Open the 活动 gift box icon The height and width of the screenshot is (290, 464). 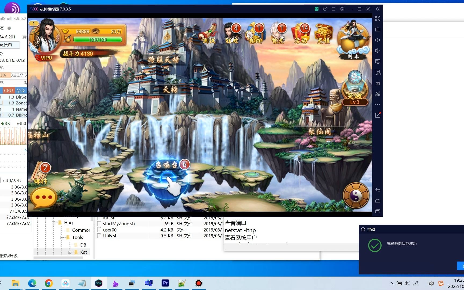[301, 34]
